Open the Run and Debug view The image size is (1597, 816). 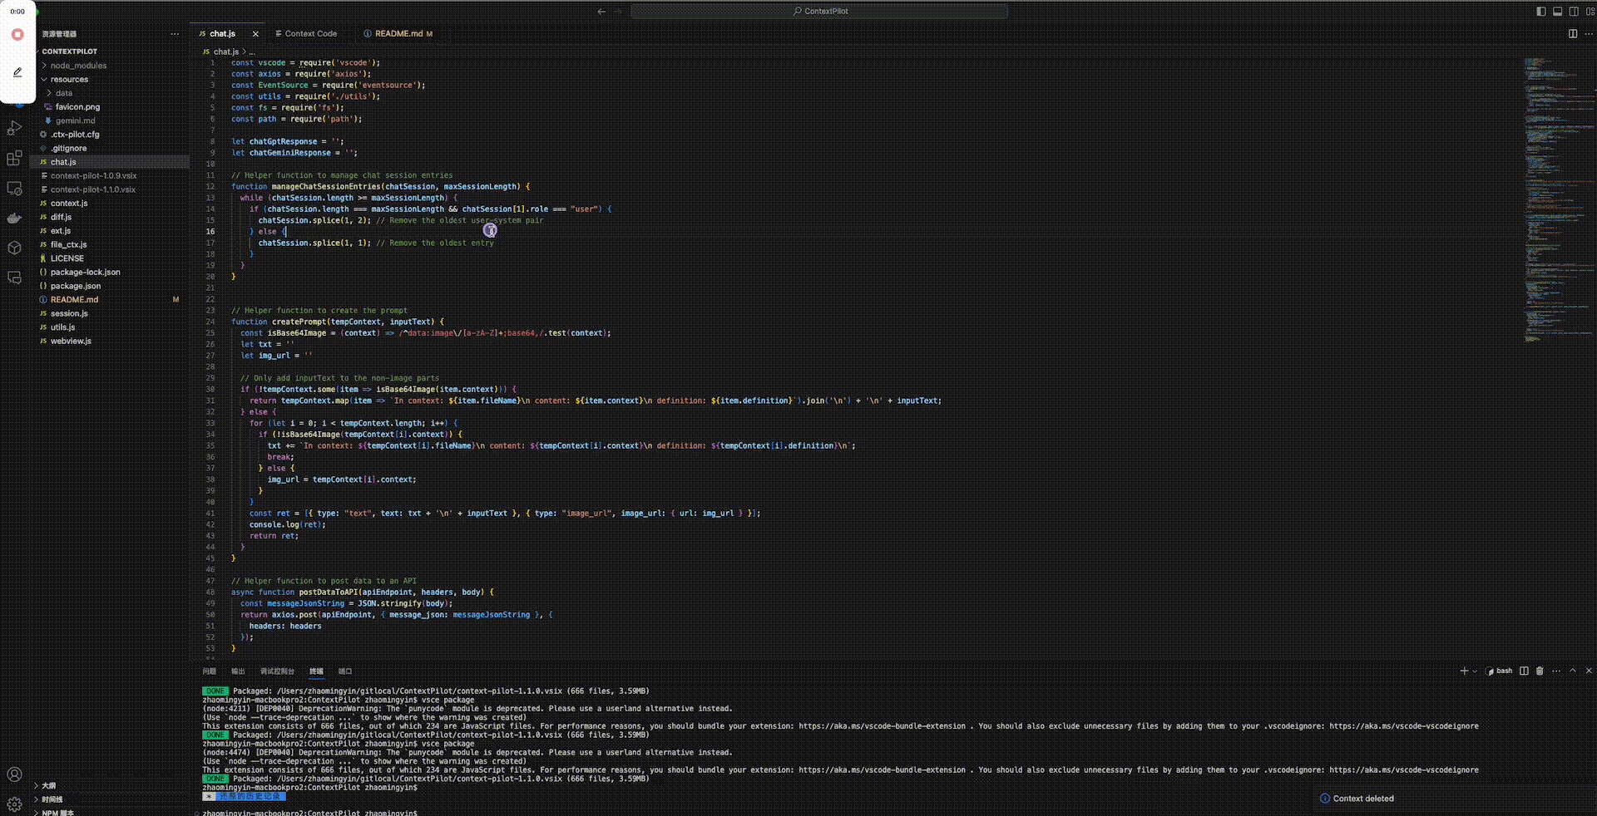coord(14,128)
